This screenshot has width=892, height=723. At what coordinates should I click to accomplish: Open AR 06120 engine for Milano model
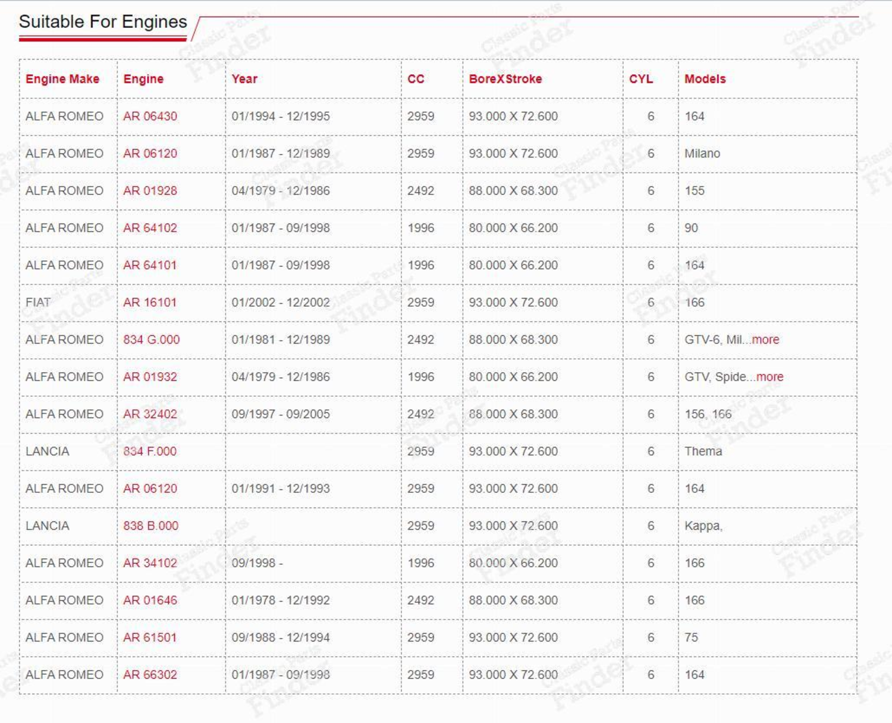(150, 153)
